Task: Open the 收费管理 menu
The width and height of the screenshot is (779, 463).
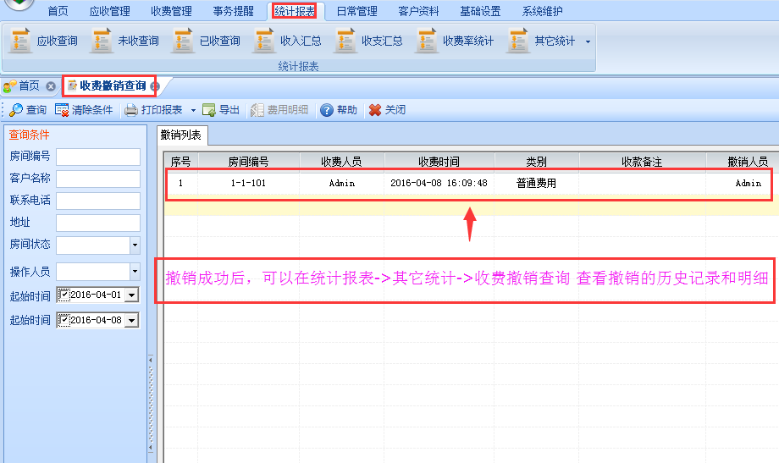Action: click(x=171, y=11)
